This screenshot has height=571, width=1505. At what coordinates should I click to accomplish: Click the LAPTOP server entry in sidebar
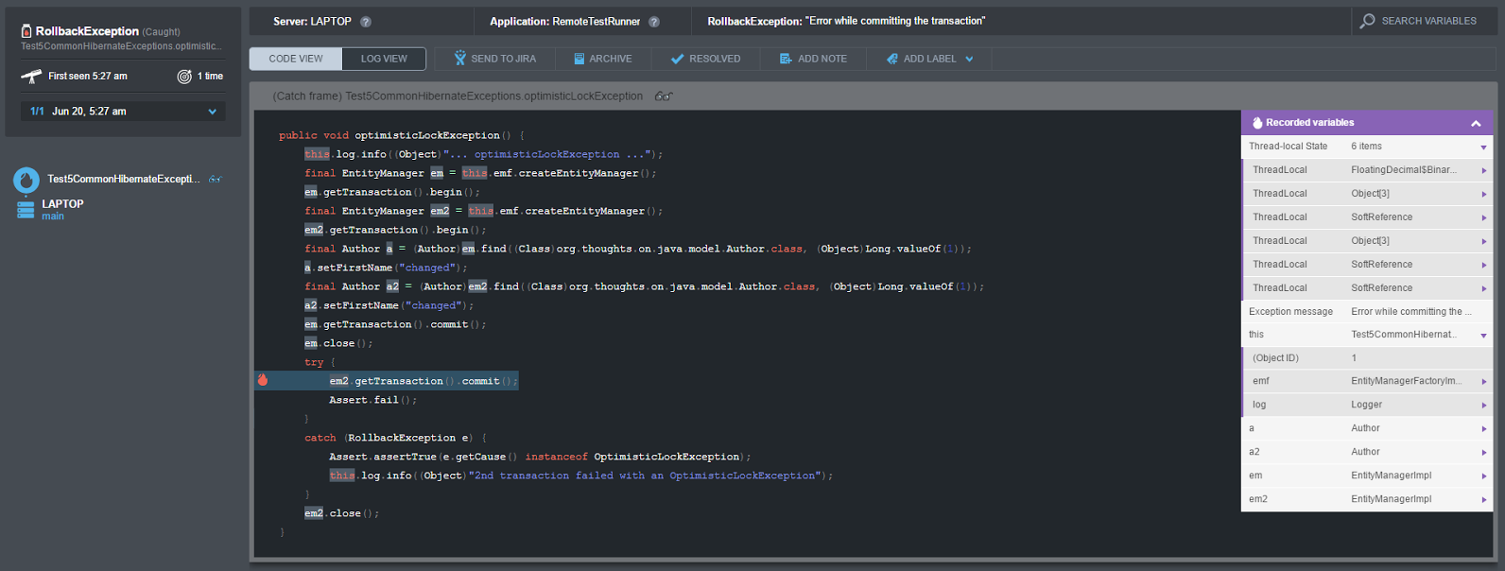(62, 204)
